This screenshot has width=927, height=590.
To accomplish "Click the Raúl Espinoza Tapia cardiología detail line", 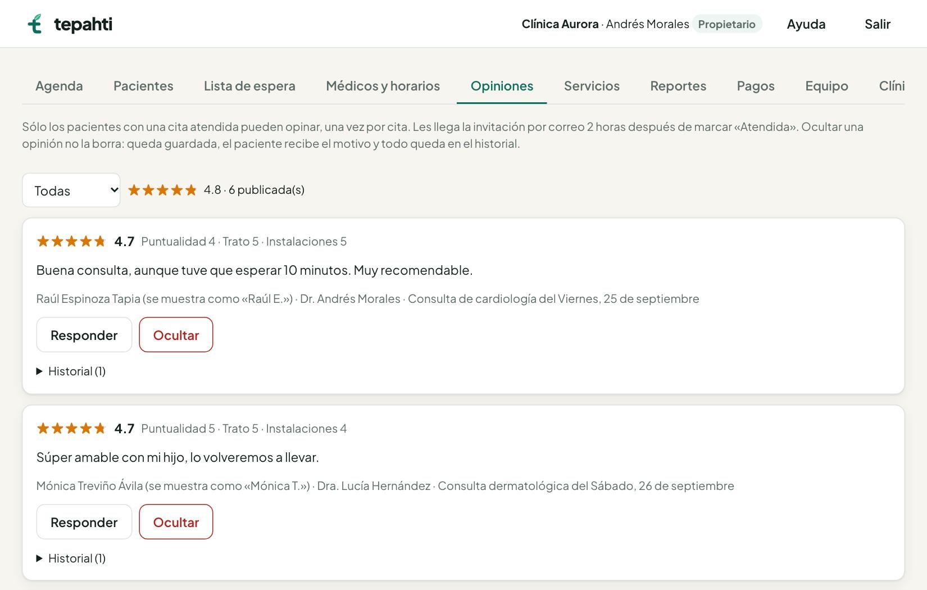I will point(368,299).
